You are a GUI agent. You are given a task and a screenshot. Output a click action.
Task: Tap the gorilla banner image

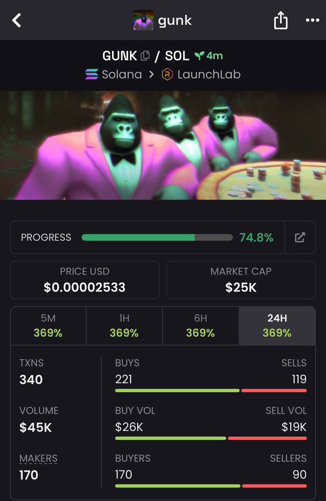click(163, 145)
